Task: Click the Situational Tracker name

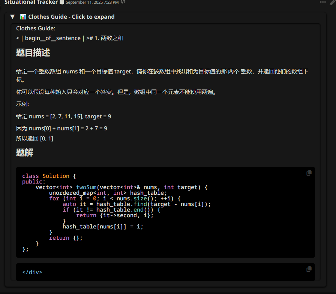Action: pyautogui.click(x=31, y=2)
